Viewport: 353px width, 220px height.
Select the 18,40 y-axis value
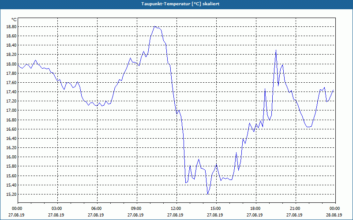[11, 45]
